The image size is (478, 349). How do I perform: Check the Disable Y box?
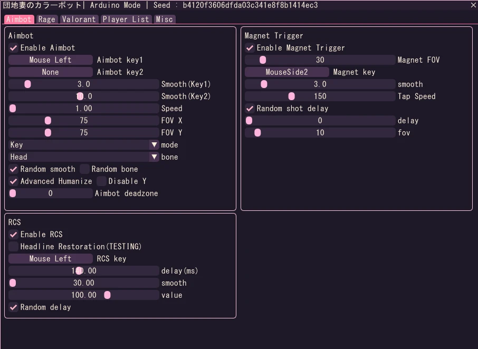pyautogui.click(x=101, y=181)
